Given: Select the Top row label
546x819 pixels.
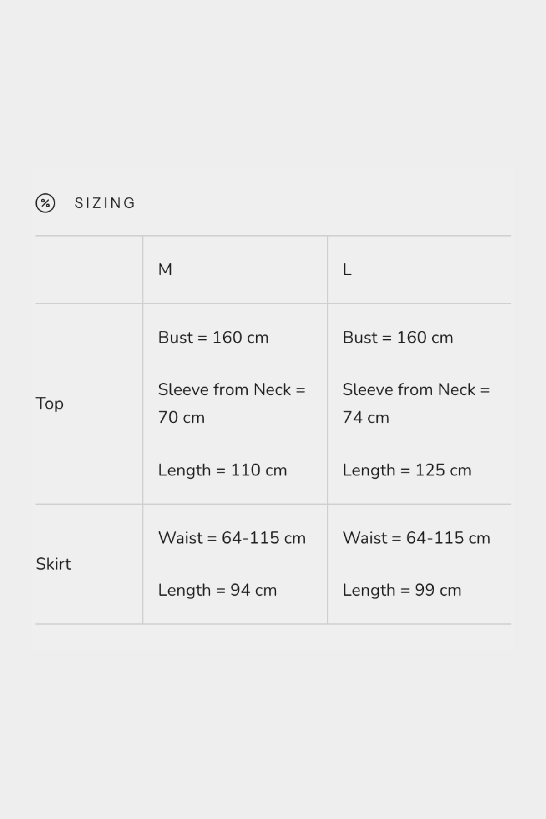Looking at the screenshot, I should point(50,404).
